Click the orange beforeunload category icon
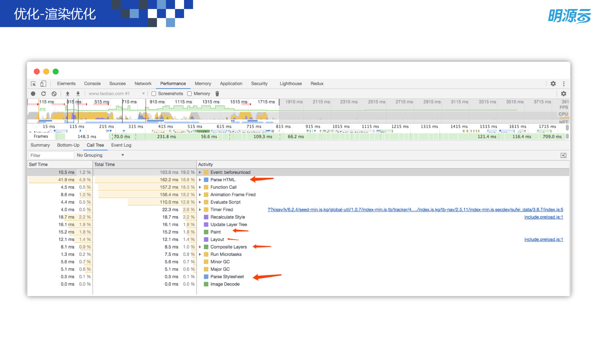The height and width of the screenshot is (338, 601). [x=206, y=172]
